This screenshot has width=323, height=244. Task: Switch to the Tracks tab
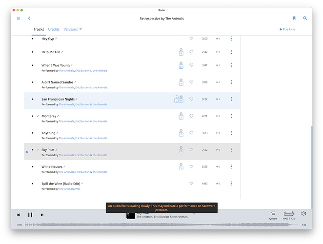click(x=39, y=29)
